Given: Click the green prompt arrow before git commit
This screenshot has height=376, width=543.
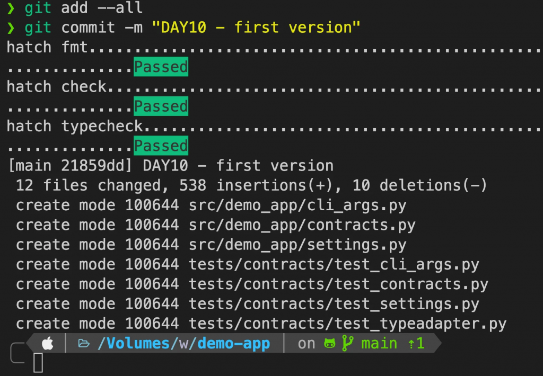Looking at the screenshot, I should [x=11, y=28].
